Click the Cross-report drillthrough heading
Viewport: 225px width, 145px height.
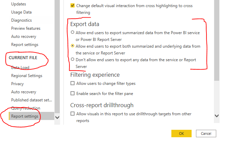pos(102,105)
